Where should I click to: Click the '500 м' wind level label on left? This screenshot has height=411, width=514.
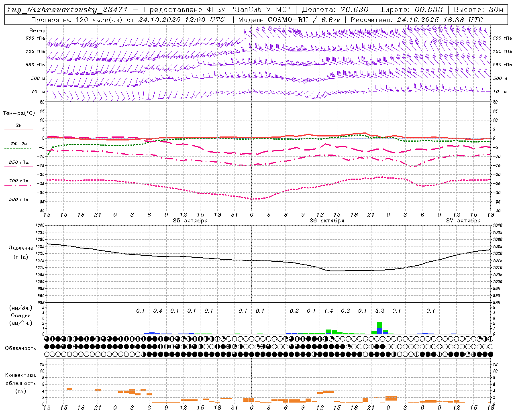coord(38,78)
